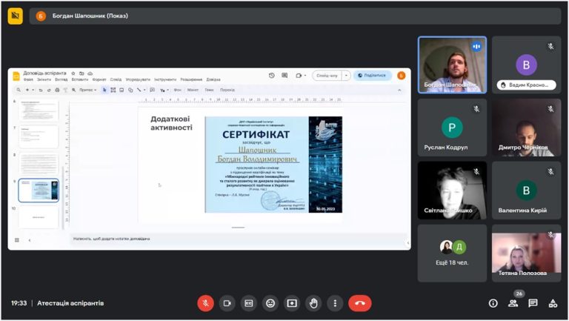569x321 pixels.
Task: Select Вадим Красно... participant tile
Action: coord(526,65)
